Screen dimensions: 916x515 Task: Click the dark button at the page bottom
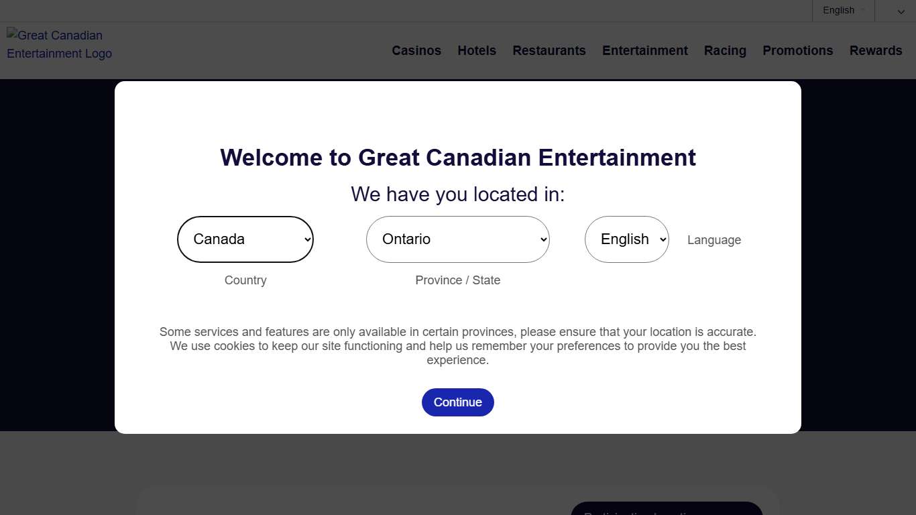666,509
